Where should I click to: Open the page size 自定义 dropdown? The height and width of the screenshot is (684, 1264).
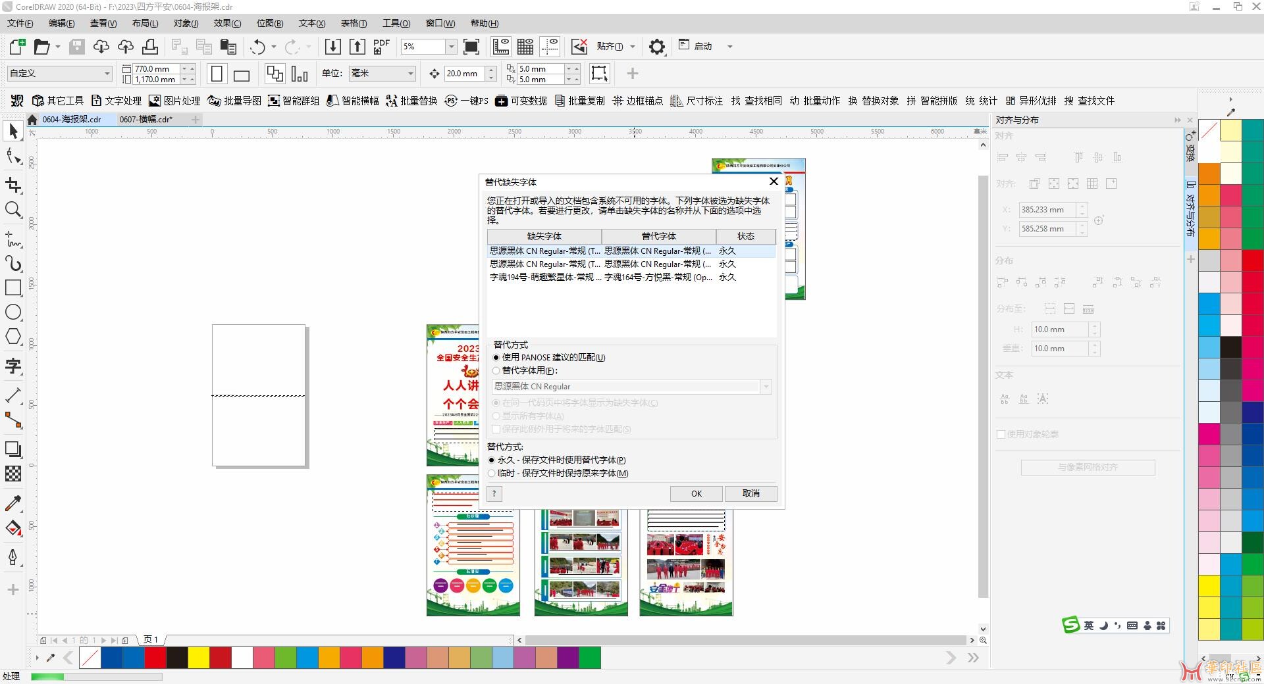click(107, 74)
